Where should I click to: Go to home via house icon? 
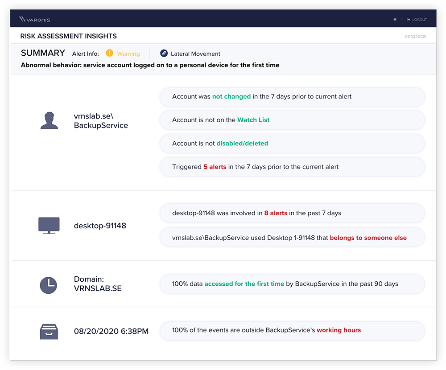(x=395, y=20)
